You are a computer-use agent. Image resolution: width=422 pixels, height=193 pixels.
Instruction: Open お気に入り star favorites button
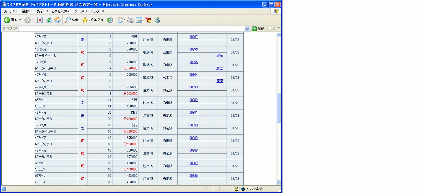(x=92, y=20)
